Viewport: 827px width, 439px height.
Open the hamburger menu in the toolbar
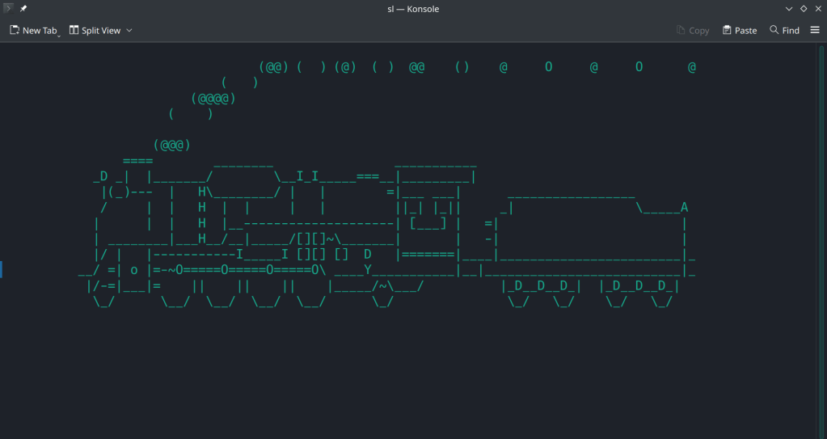815,30
